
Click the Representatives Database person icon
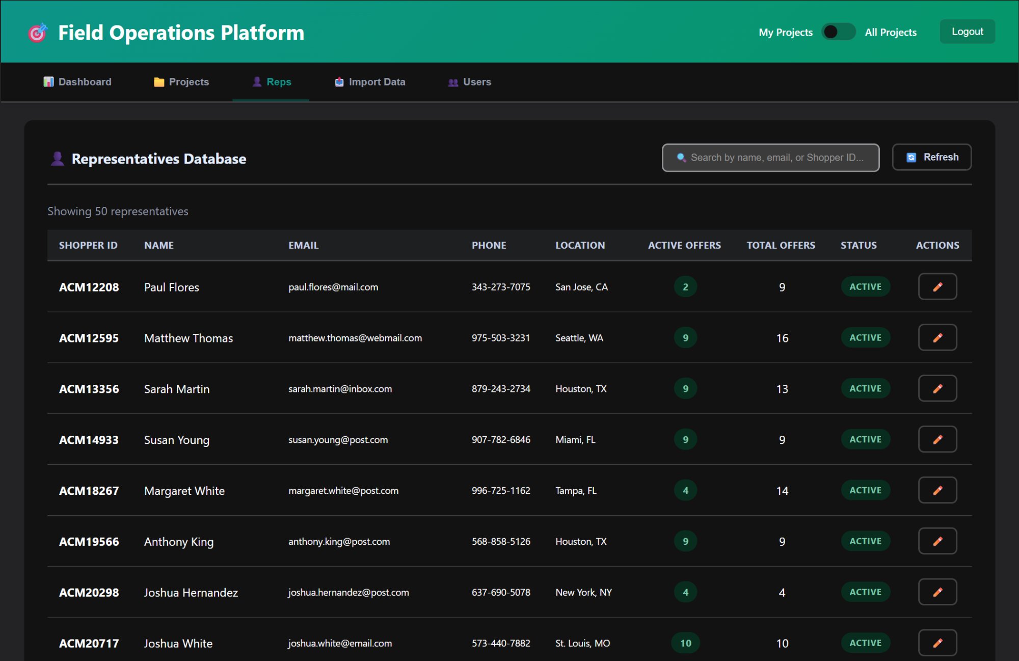(x=58, y=158)
